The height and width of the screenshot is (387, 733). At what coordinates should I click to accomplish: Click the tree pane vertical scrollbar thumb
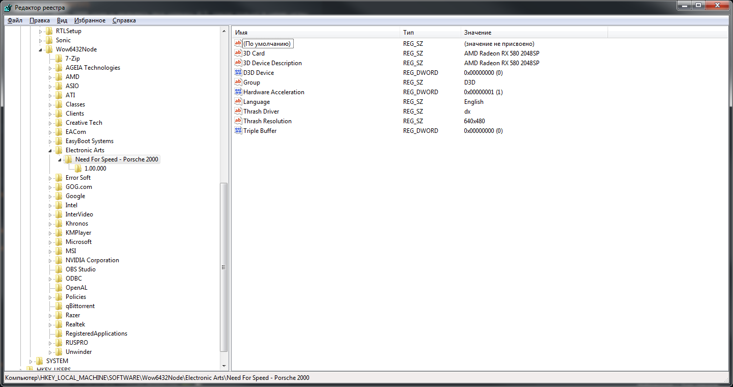click(224, 267)
